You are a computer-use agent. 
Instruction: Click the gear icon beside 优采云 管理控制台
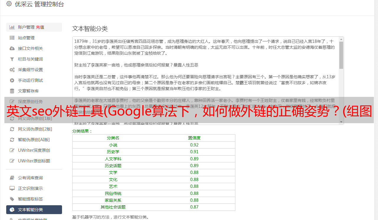pos(9,4)
